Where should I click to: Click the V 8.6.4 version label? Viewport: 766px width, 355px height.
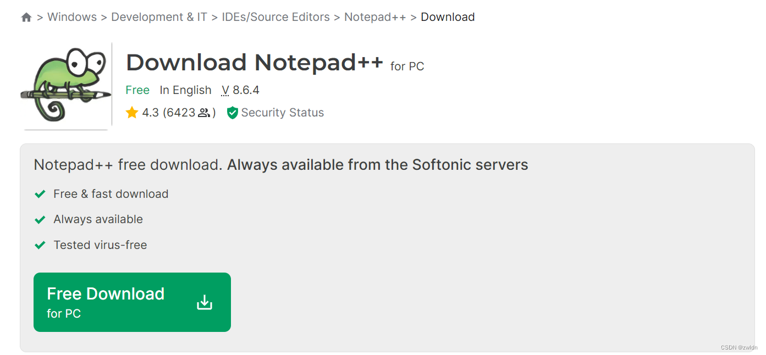point(240,90)
